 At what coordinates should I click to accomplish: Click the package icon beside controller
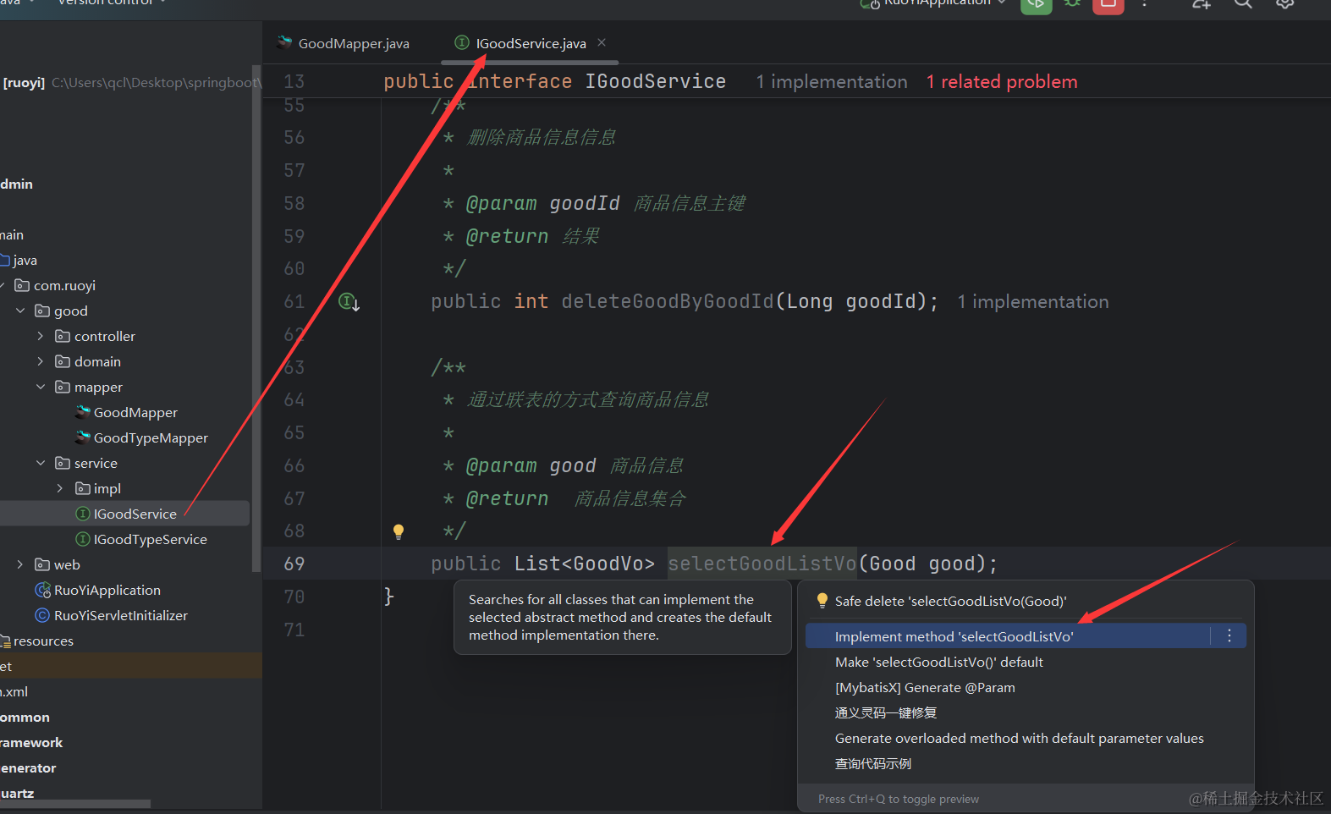tap(63, 336)
